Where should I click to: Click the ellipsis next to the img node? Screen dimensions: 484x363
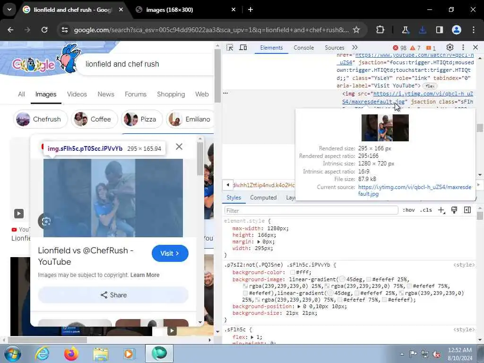coord(225,93)
